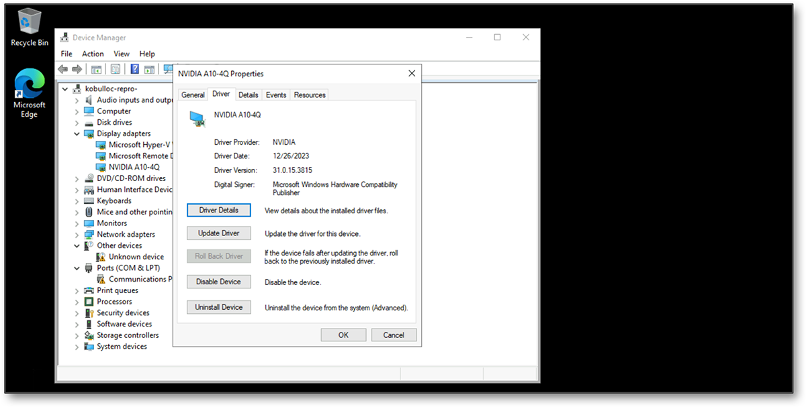The height and width of the screenshot is (407, 806).
Task: Click the Back arrow in Device Manager toolbar
Action: coord(63,69)
